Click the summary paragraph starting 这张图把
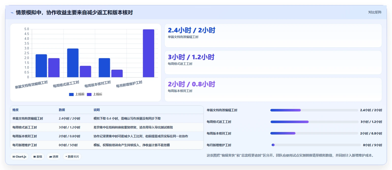Viewport: 392px width, 170px height. pyautogui.click(x=290, y=155)
